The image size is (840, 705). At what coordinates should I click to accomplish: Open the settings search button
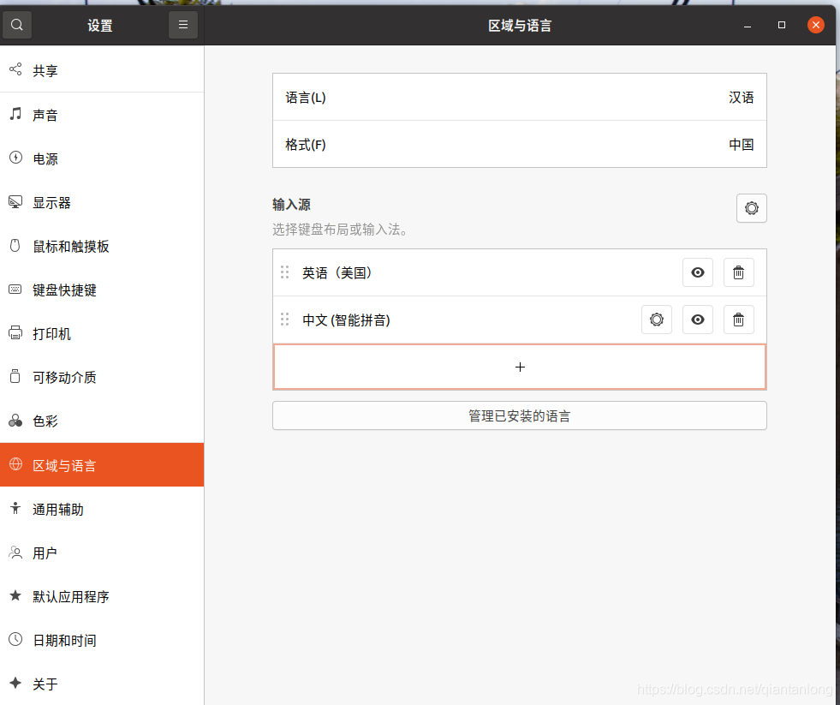16,25
